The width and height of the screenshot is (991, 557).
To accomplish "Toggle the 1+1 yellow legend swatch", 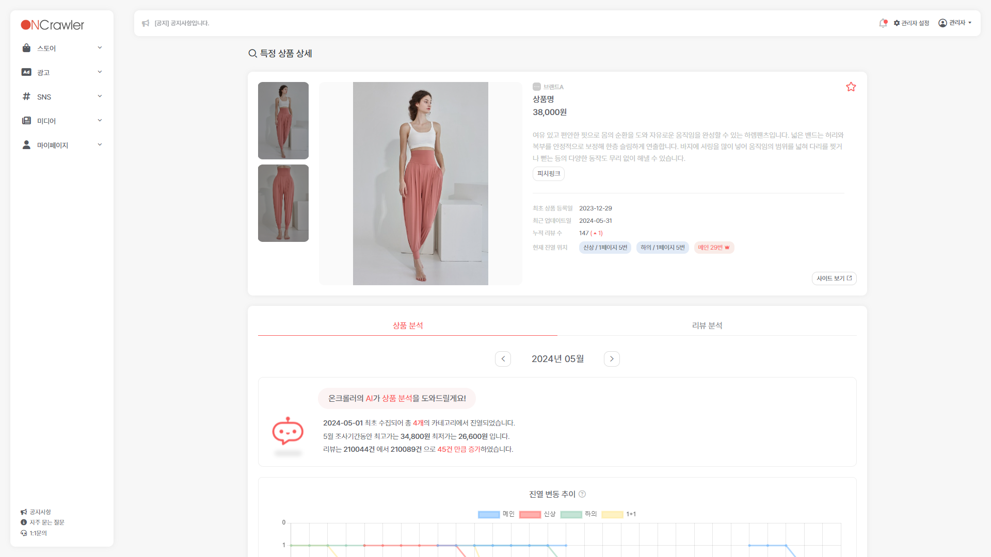I will click(613, 514).
